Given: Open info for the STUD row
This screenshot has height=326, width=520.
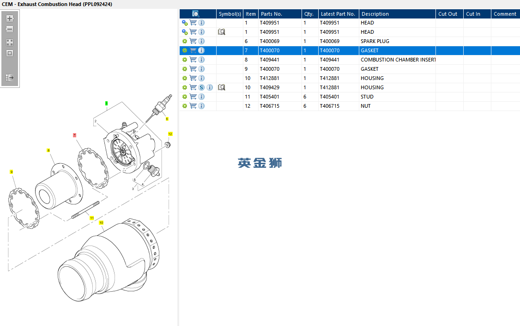Looking at the screenshot, I should click(x=201, y=97).
